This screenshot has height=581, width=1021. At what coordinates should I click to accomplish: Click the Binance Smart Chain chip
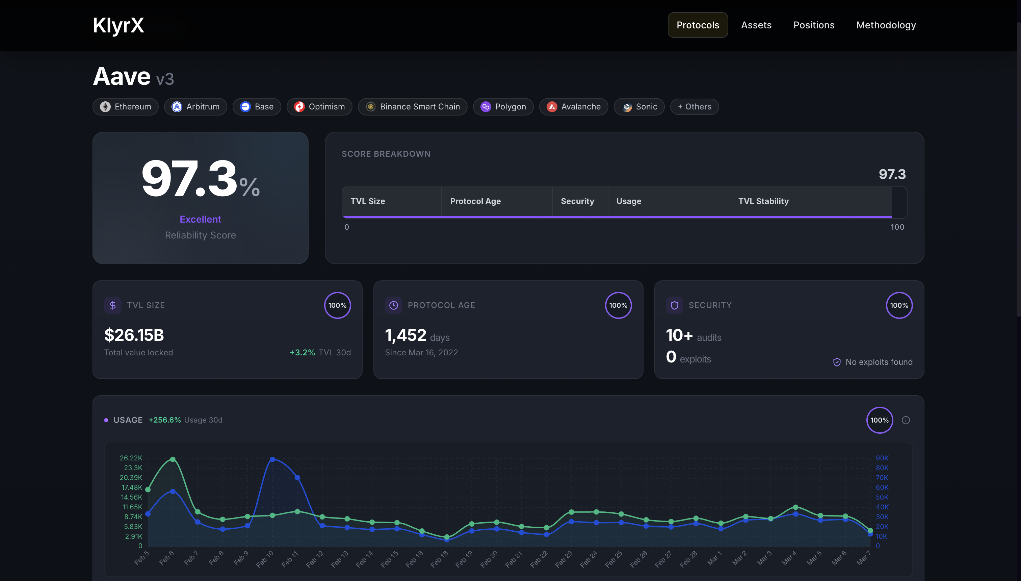pyautogui.click(x=412, y=106)
